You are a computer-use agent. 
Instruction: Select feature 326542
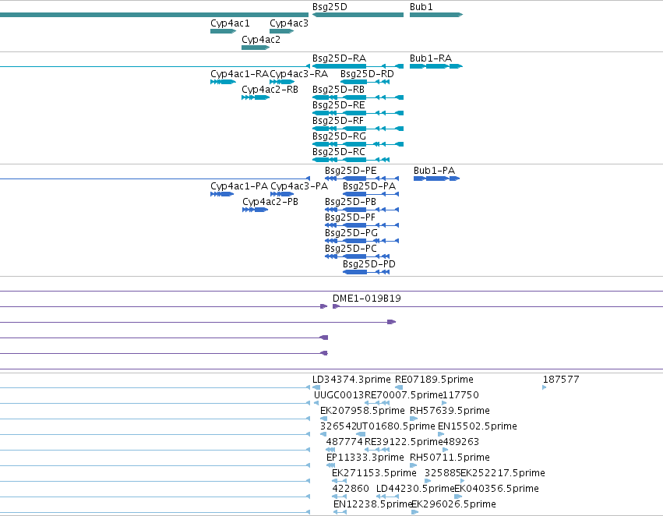tap(323, 434)
